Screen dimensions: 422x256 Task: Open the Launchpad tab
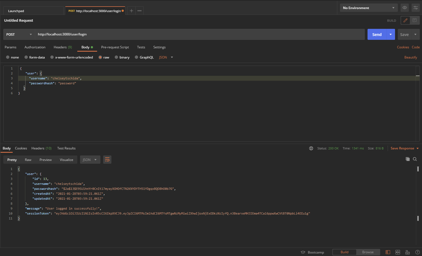pyautogui.click(x=33, y=11)
